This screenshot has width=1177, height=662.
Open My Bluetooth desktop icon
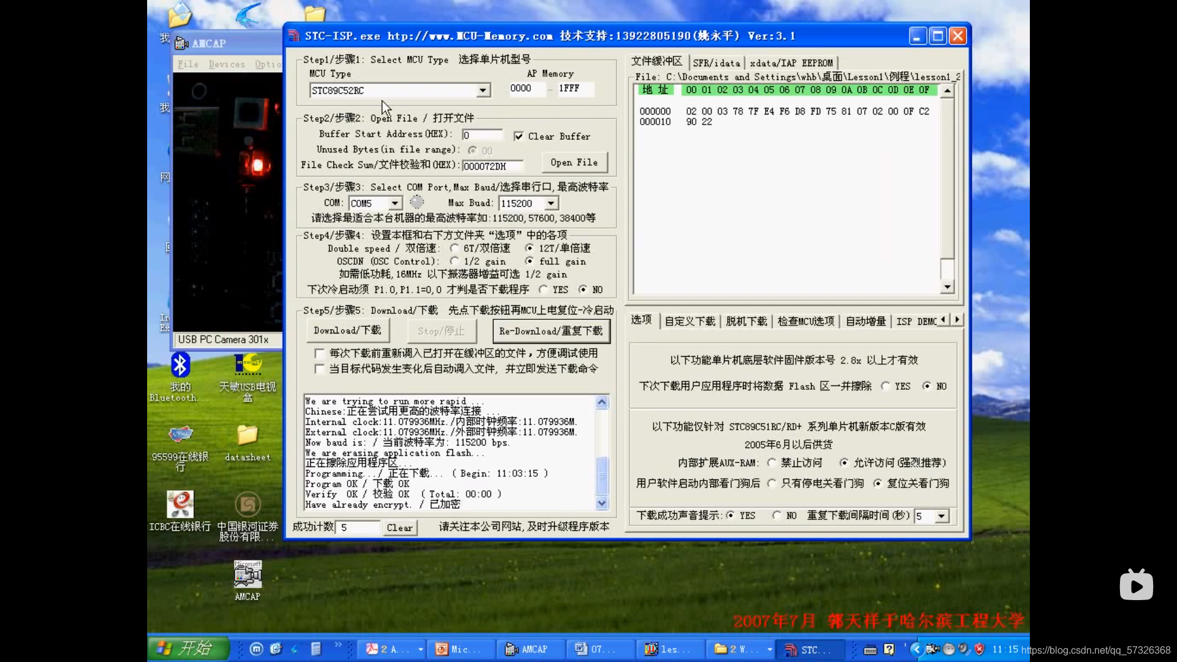coord(180,366)
